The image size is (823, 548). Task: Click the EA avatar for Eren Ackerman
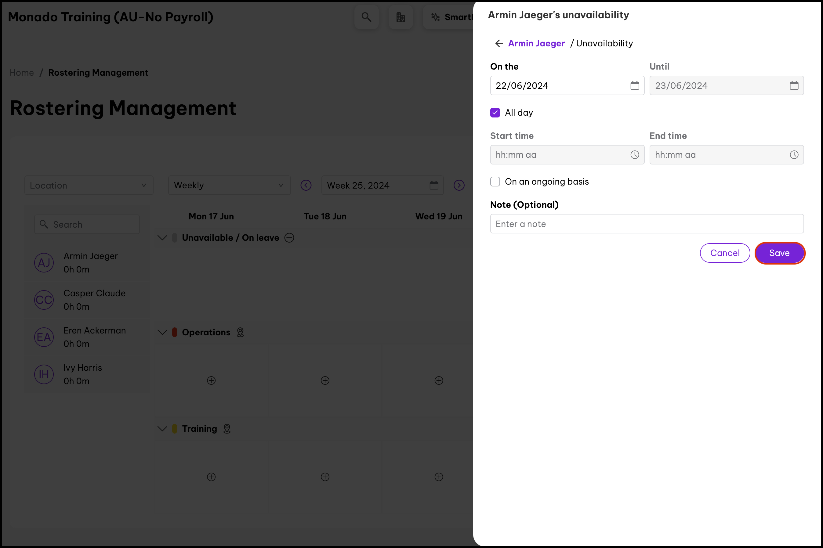tap(44, 337)
